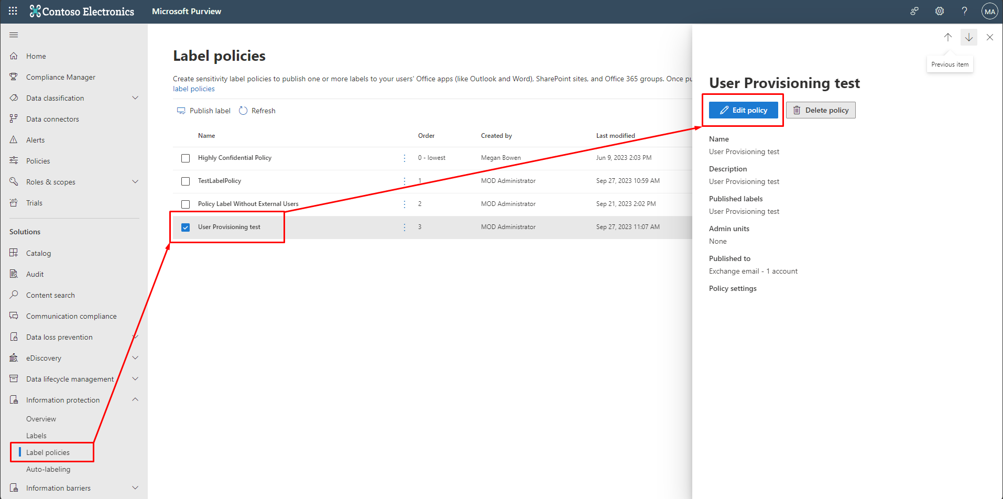Click the TestLabelPolicy name

220,181
